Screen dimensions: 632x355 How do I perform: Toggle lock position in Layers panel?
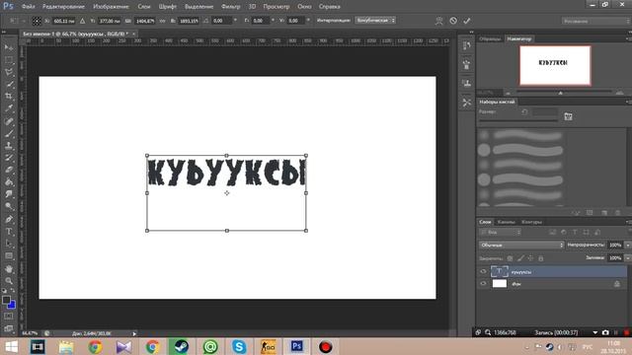(531, 258)
